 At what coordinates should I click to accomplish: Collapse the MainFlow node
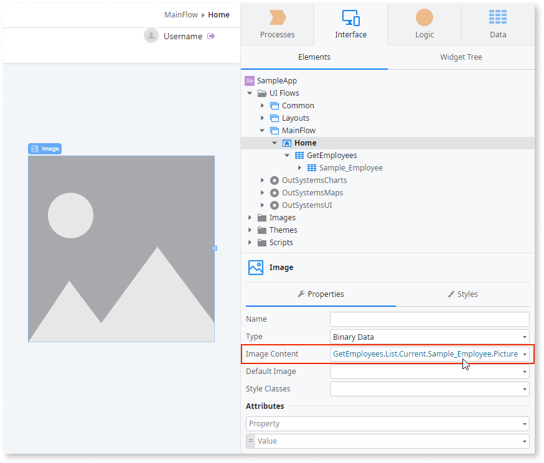pos(262,130)
